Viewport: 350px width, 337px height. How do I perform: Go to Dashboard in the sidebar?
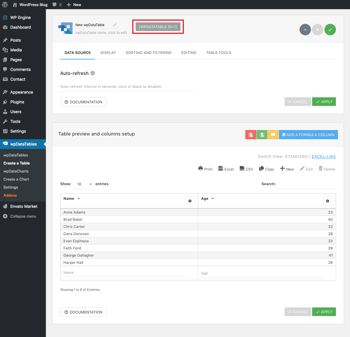[23, 27]
